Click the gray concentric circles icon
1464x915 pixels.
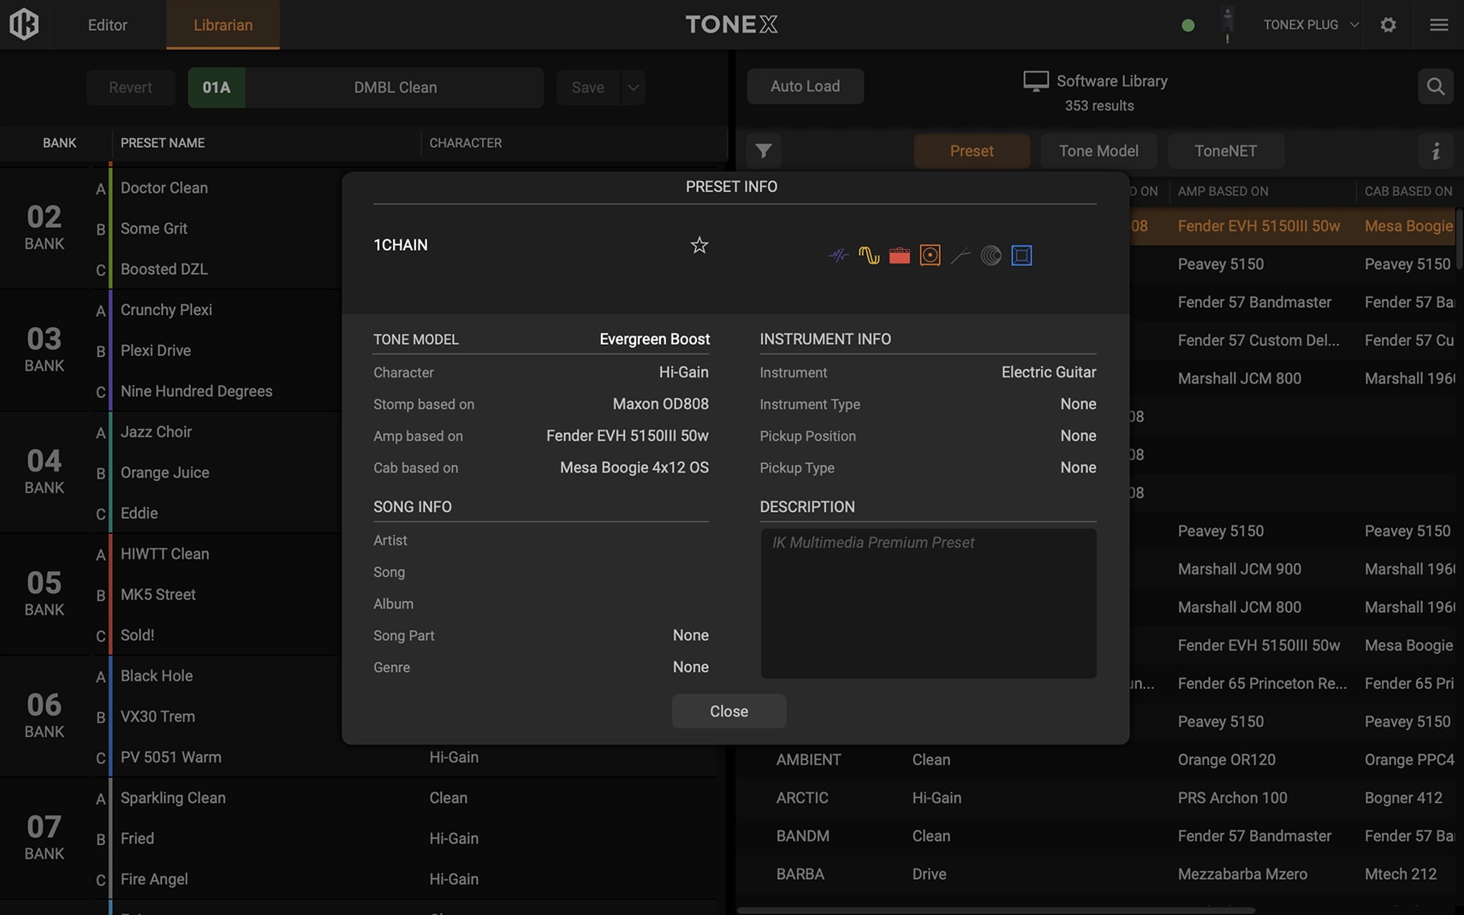[991, 255]
